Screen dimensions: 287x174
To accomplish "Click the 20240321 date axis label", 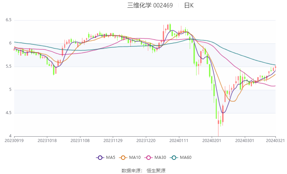I will [275, 141].
